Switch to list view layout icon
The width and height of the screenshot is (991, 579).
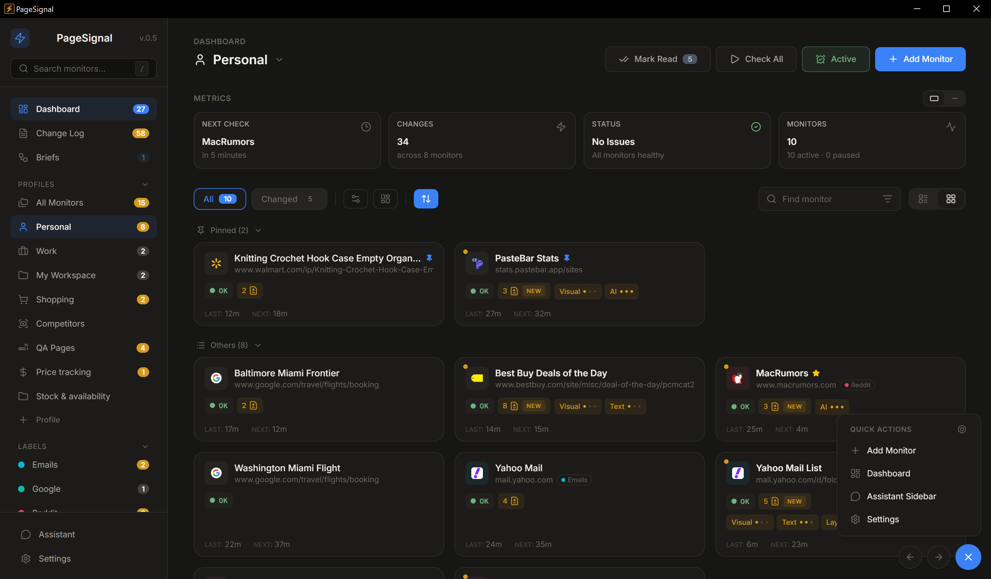click(923, 199)
